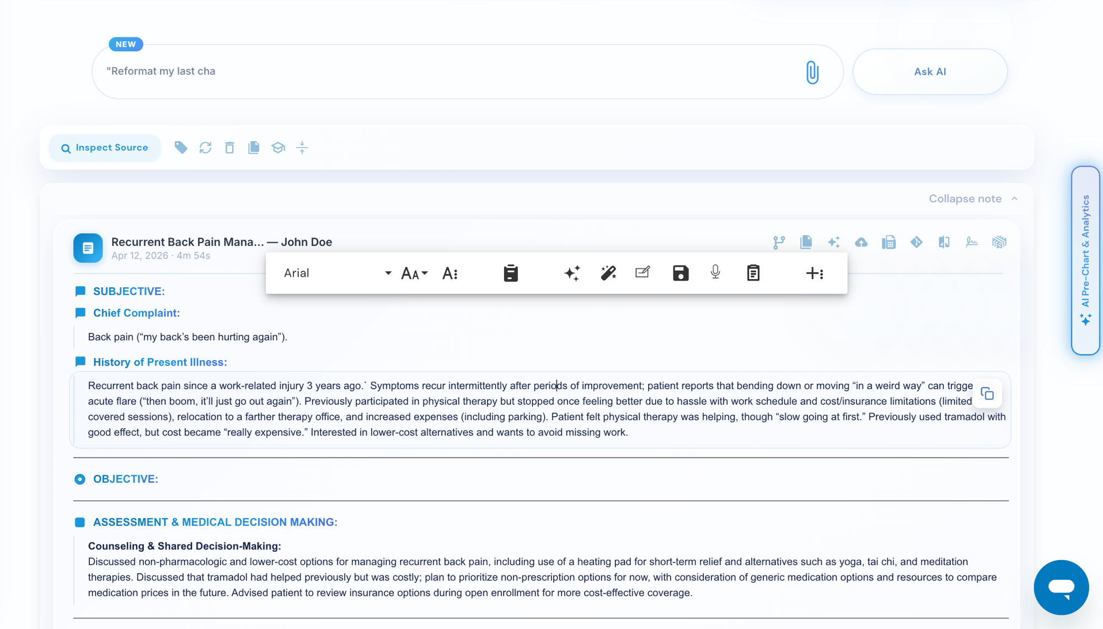Click the square icon beside ASSESSMENT heading

[x=80, y=522]
